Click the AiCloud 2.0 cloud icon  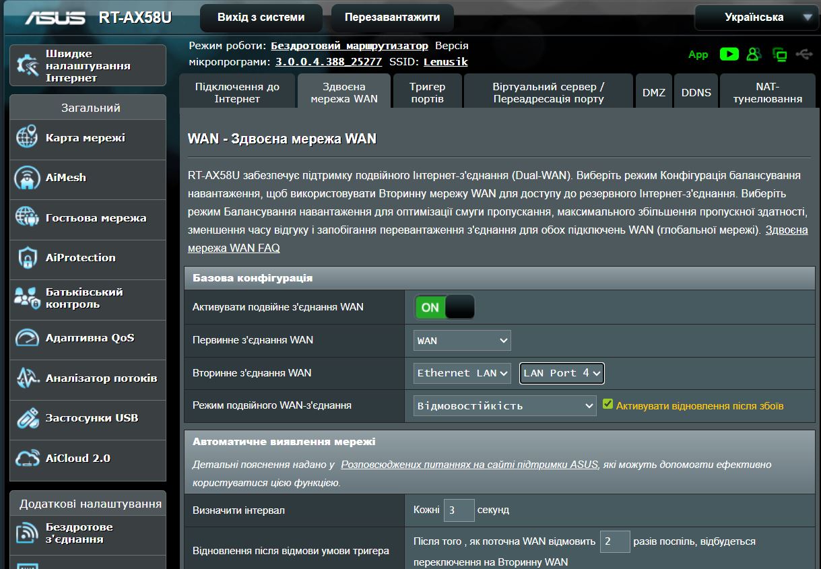tap(27, 459)
